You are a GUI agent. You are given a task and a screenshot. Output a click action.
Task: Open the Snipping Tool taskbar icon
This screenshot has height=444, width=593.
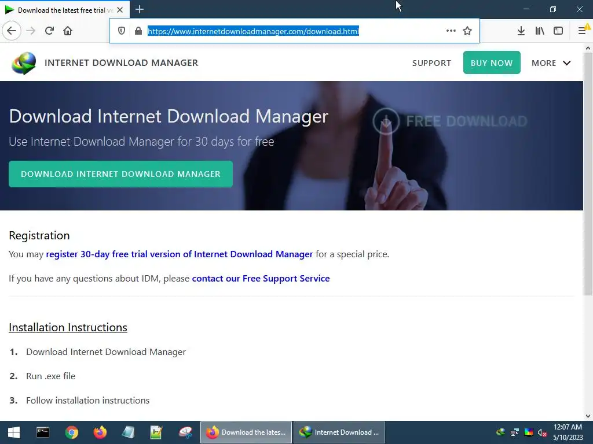[x=185, y=432]
